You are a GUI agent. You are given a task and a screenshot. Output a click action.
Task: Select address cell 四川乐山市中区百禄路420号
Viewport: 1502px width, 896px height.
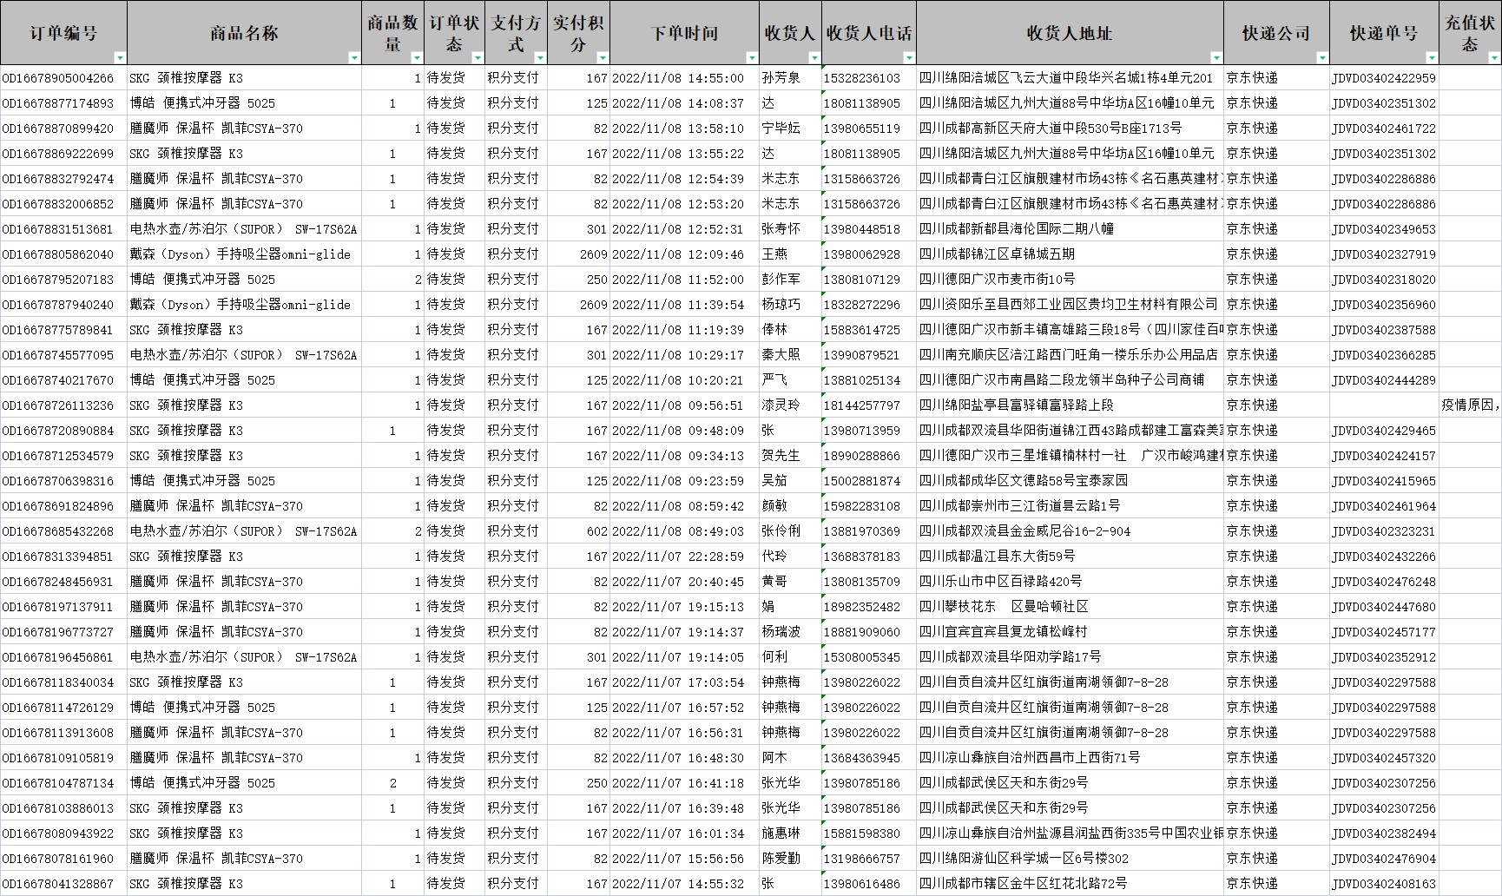[1070, 582]
